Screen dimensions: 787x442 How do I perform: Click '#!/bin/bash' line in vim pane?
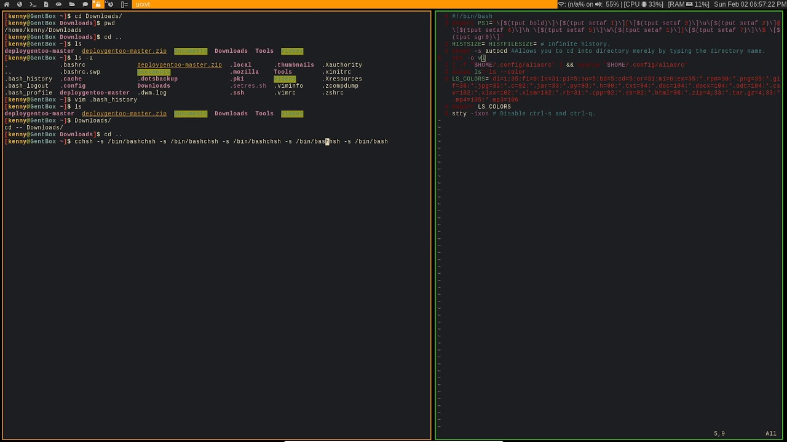click(472, 17)
